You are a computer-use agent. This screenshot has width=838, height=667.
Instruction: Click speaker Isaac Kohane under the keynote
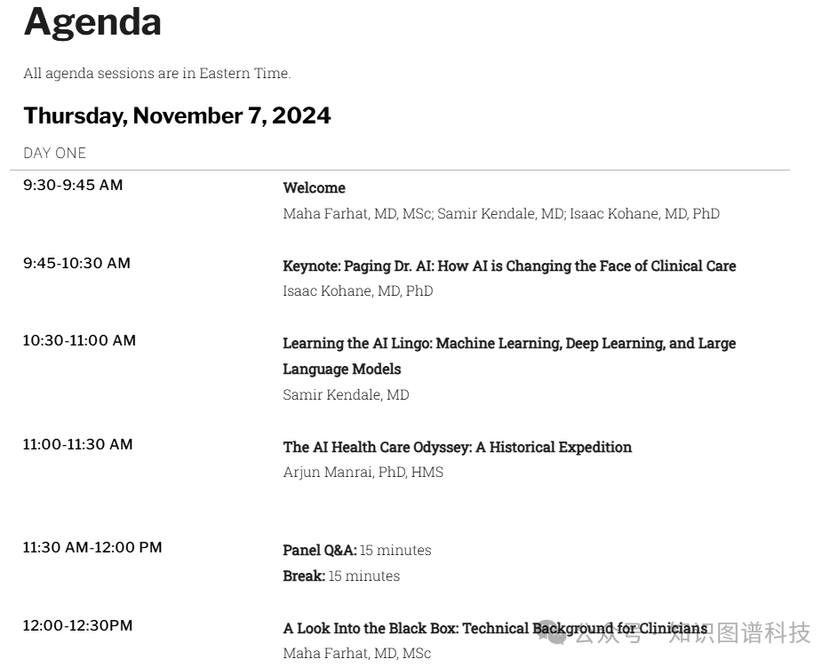(x=358, y=291)
